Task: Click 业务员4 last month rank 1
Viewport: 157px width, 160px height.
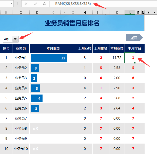Action: point(101,88)
